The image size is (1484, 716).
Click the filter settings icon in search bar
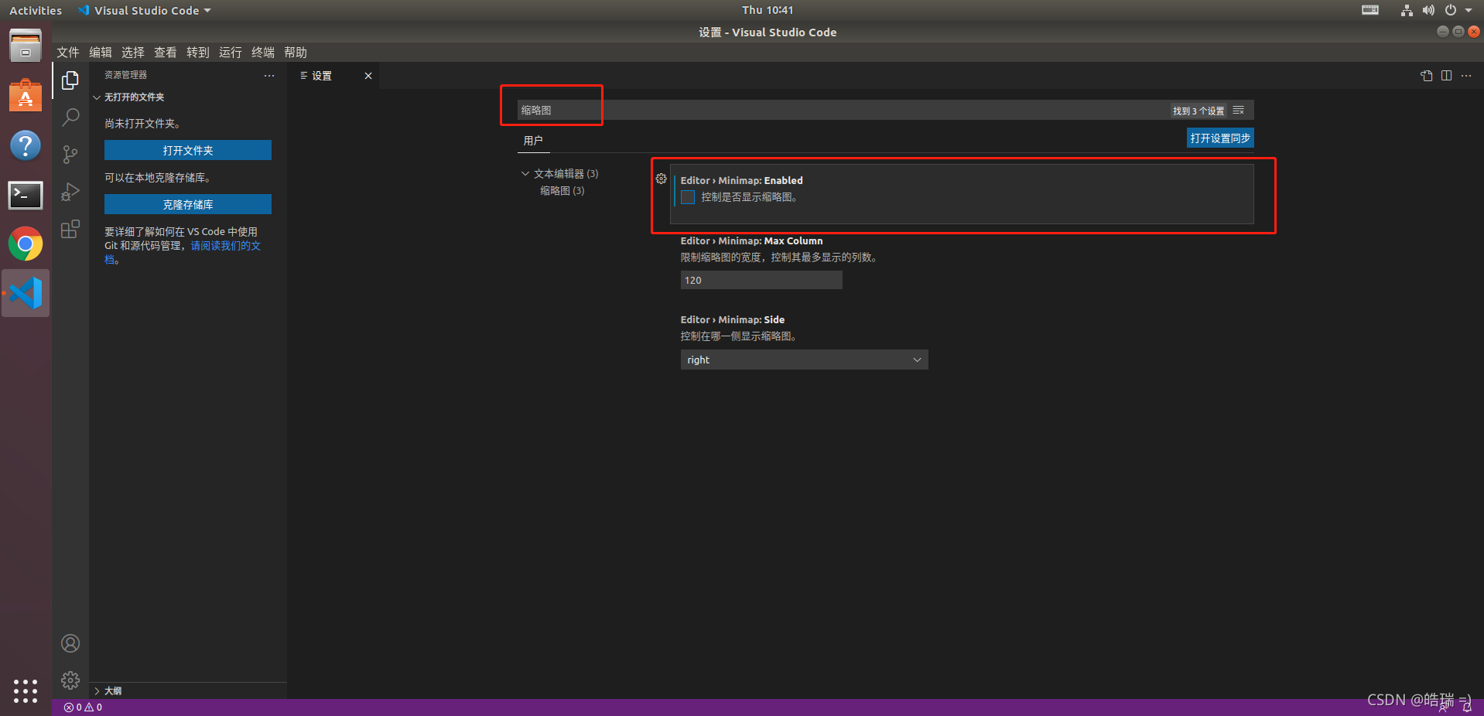(1238, 111)
